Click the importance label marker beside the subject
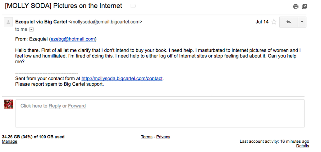 [133, 6]
